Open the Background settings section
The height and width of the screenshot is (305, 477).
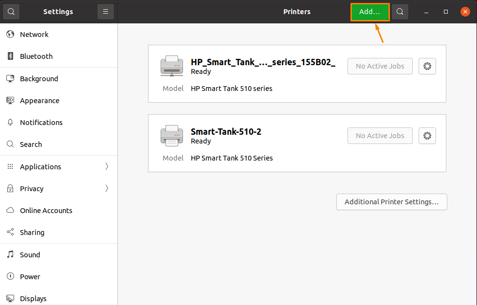[39, 78]
